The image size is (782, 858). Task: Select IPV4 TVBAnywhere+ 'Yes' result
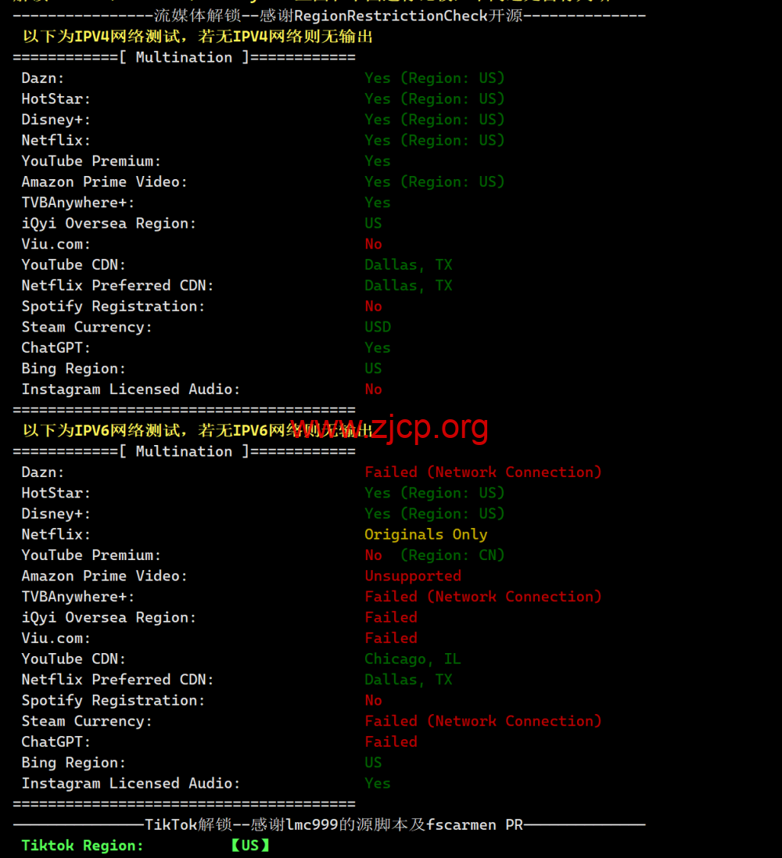click(378, 203)
